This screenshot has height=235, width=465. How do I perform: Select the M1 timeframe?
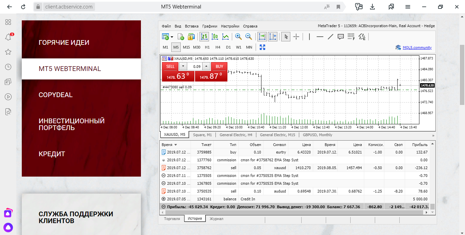click(165, 47)
